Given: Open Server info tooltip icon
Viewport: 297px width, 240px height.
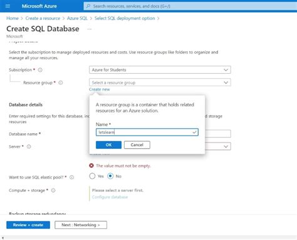Looking at the screenshot, I should coord(29,147).
